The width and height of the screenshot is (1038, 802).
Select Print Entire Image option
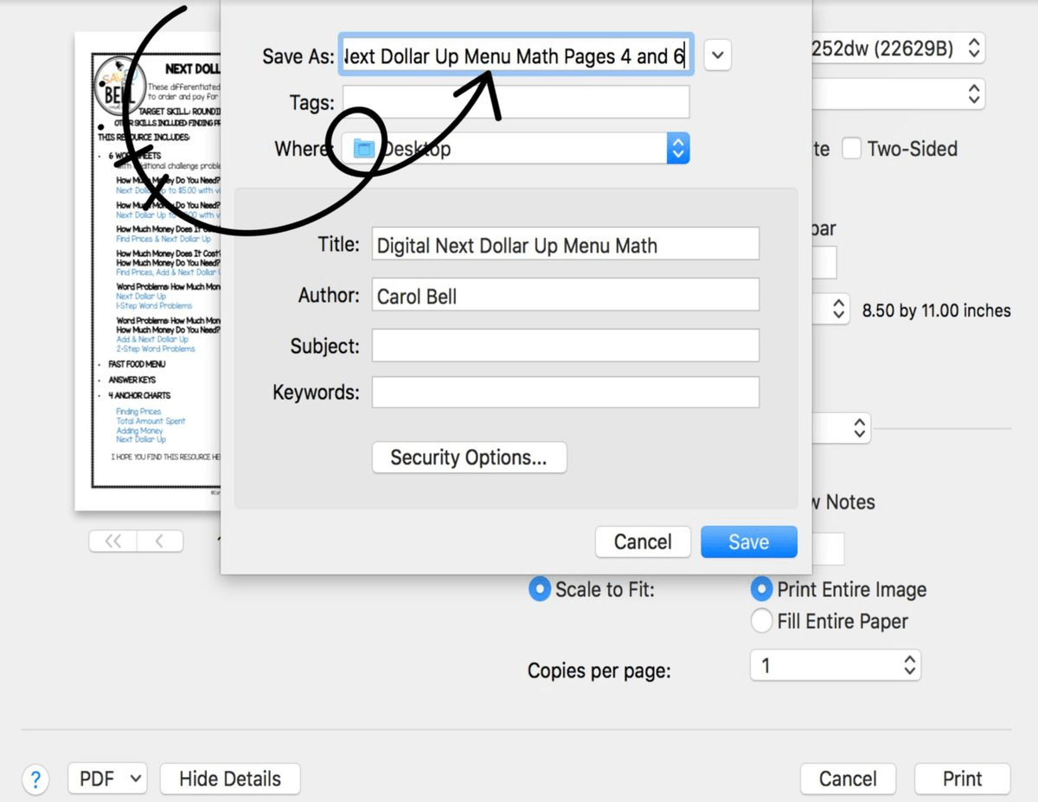(x=762, y=589)
